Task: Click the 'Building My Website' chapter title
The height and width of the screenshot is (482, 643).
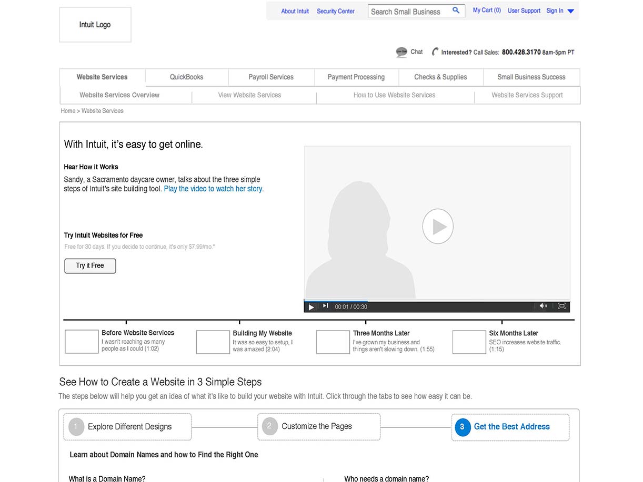Action: pos(263,333)
